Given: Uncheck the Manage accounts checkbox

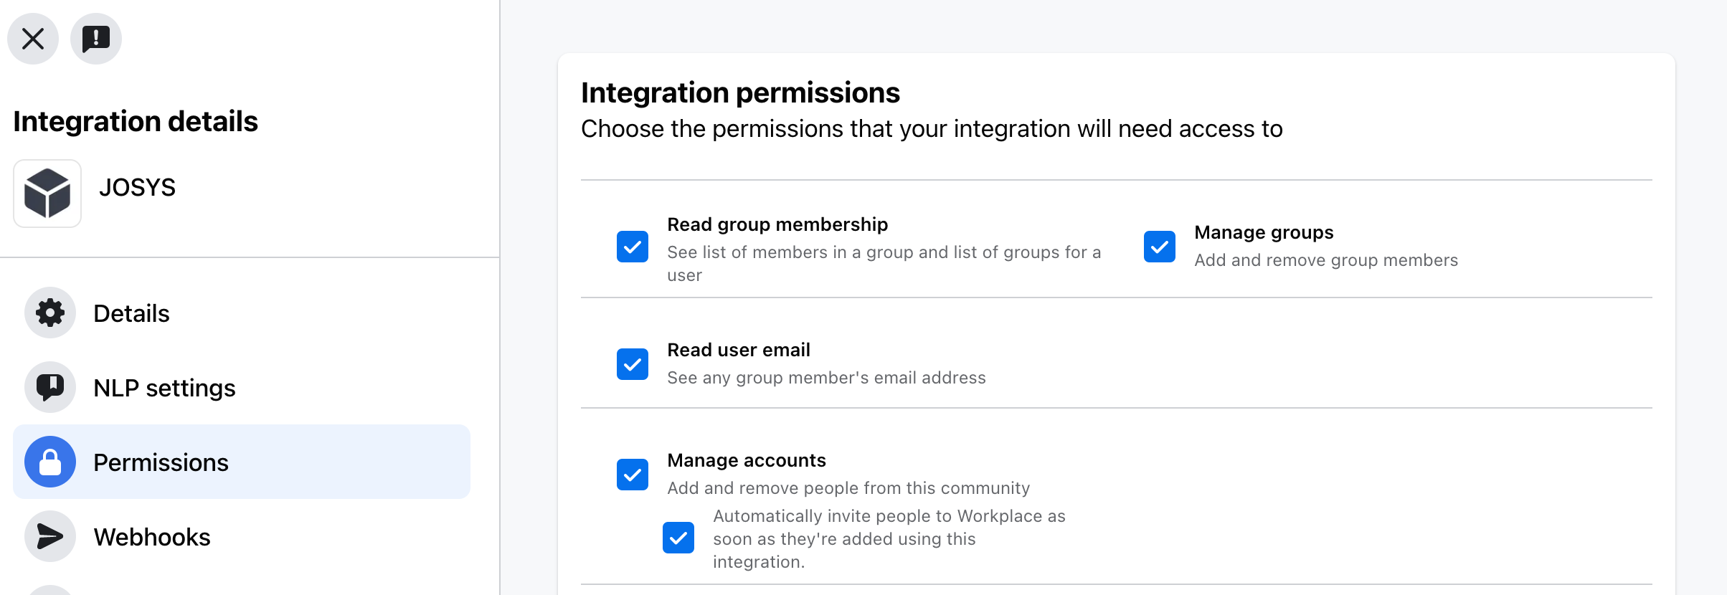Looking at the screenshot, I should (x=633, y=475).
